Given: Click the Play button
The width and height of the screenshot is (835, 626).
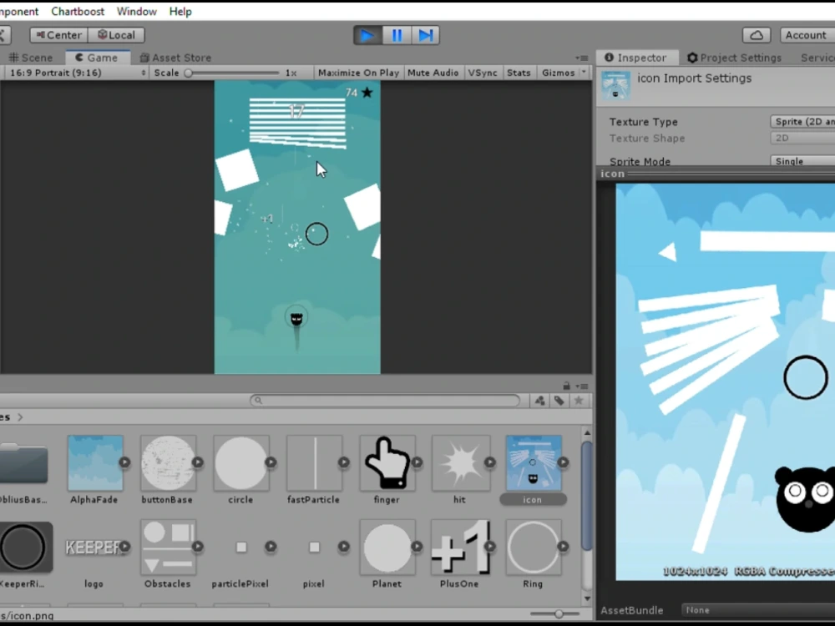Looking at the screenshot, I should coord(367,35).
